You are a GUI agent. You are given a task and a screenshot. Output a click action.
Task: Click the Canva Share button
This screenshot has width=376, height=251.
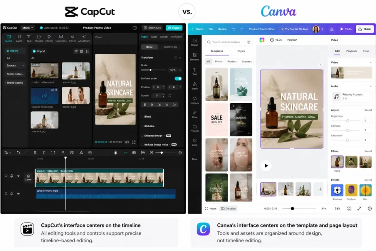[x=365, y=29]
